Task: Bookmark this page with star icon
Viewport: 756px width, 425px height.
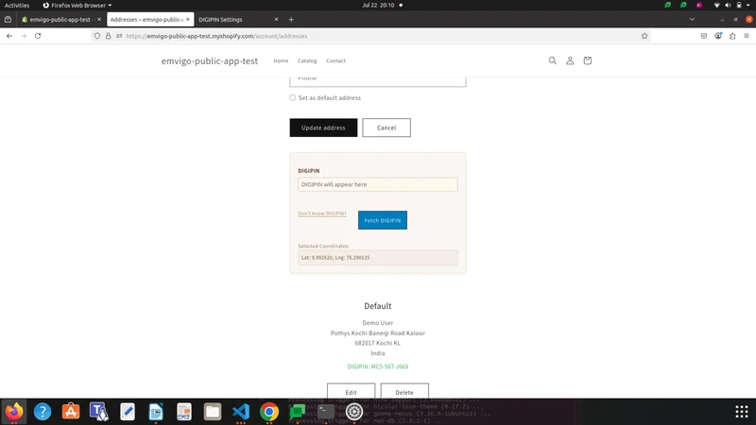Action: pos(644,36)
